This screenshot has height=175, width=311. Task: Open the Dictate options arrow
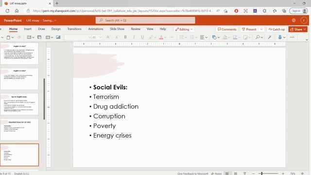(284, 37)
